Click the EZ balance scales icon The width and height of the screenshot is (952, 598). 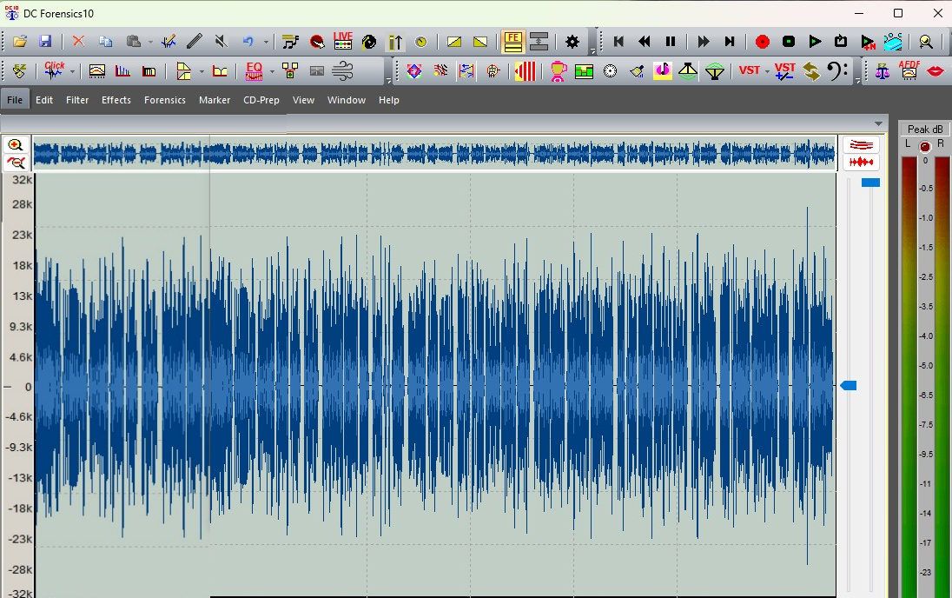pos(883,71)
